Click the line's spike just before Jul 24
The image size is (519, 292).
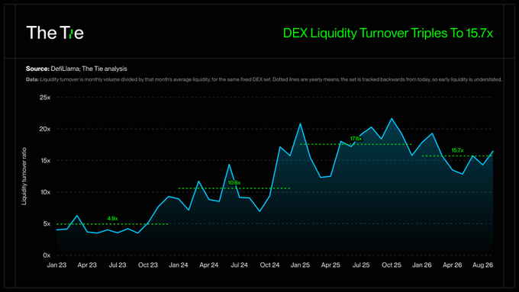[229, 165]
